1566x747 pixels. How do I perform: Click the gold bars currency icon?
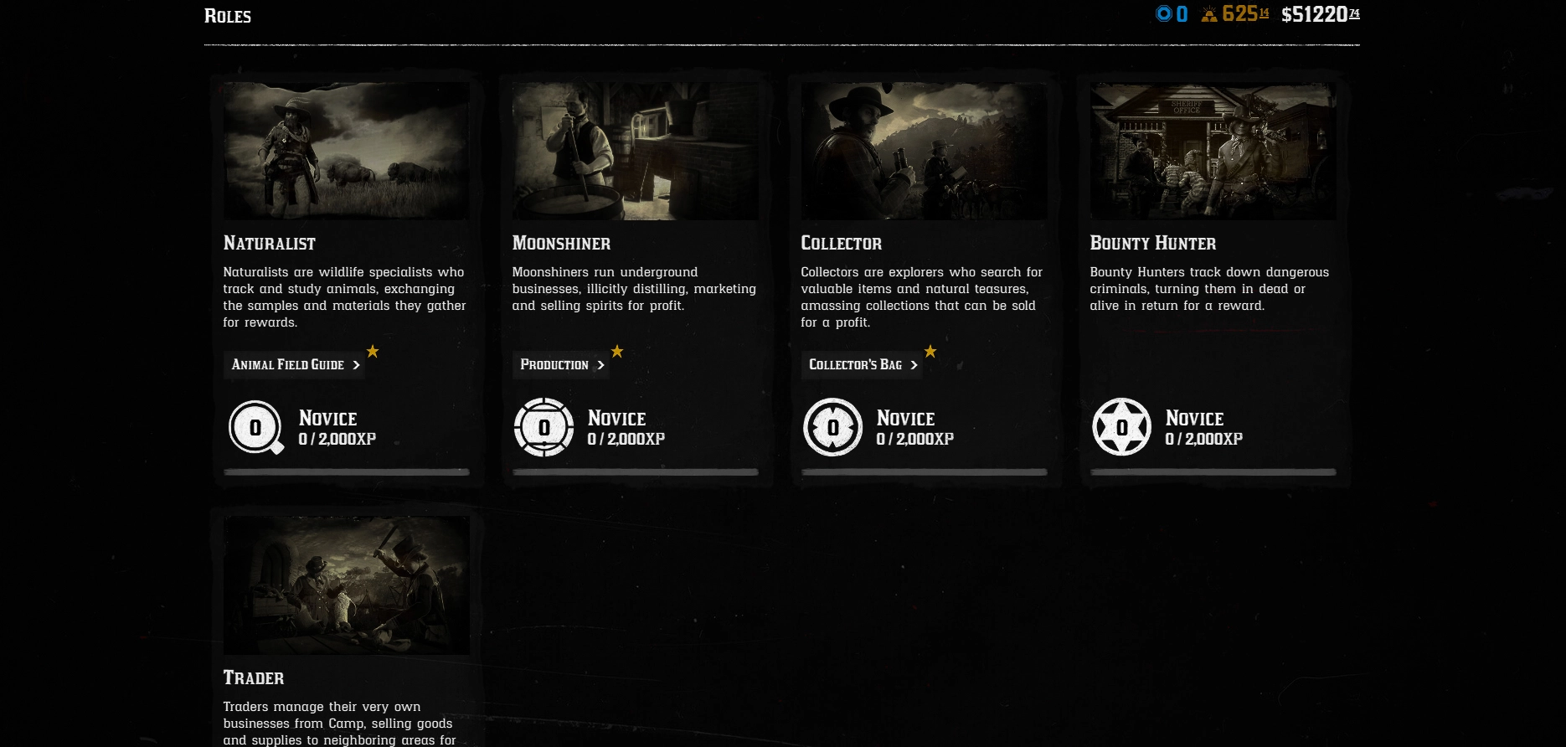click(x=1209, y=14)
